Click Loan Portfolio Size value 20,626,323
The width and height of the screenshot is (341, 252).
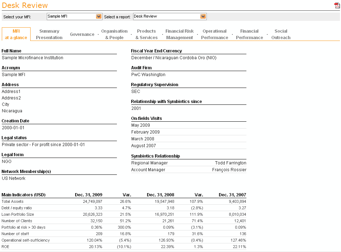point(92,214)
